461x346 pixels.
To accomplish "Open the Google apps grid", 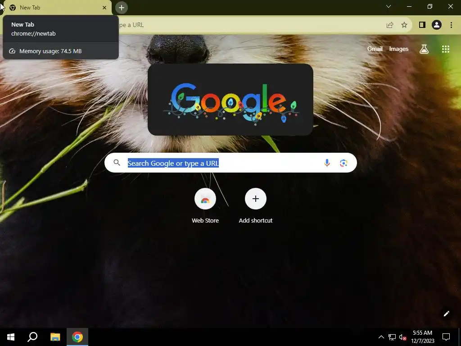I will (x=446, y=49).
